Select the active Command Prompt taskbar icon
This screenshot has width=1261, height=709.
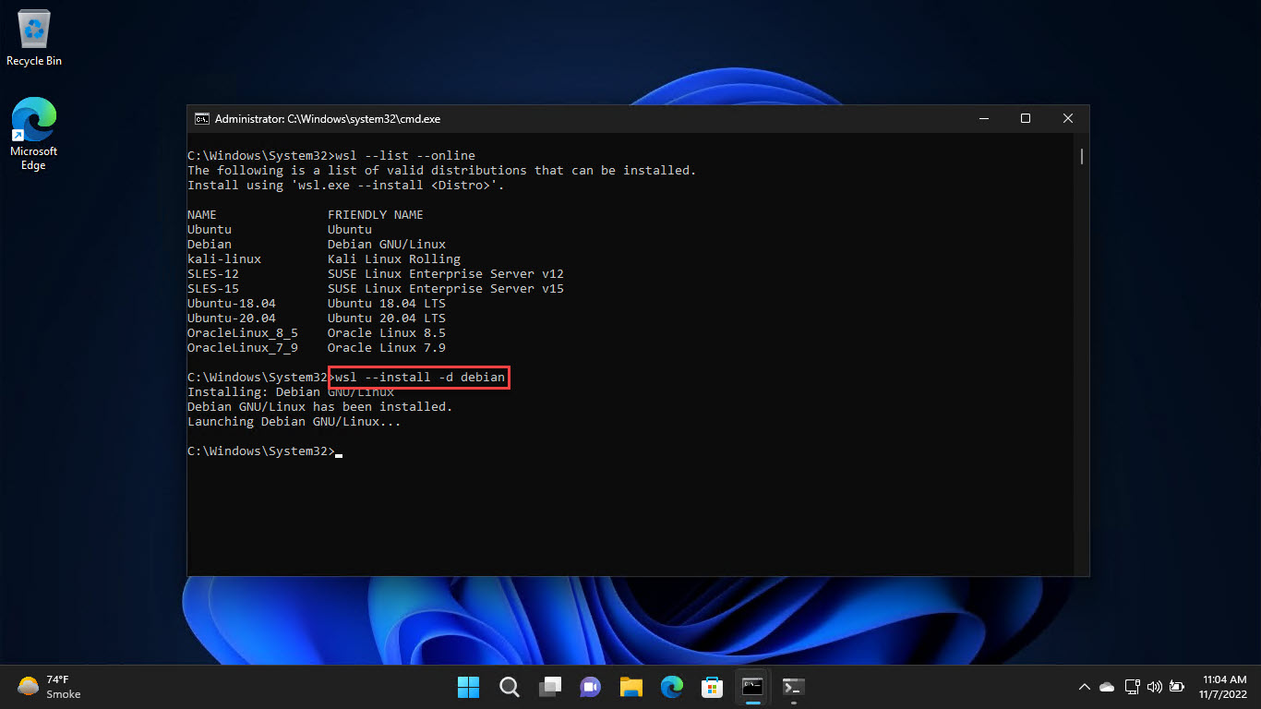click(x=752, y=687)
